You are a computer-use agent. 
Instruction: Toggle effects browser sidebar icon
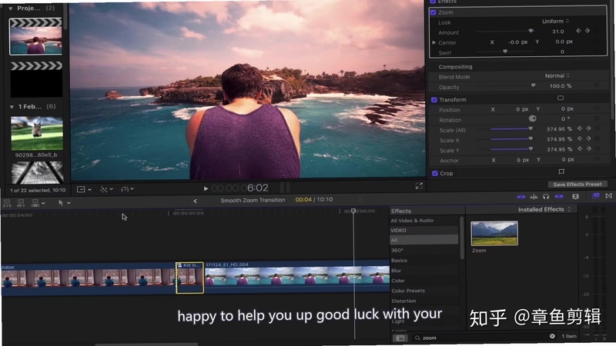pyautogui.click(x=400, y=338)
